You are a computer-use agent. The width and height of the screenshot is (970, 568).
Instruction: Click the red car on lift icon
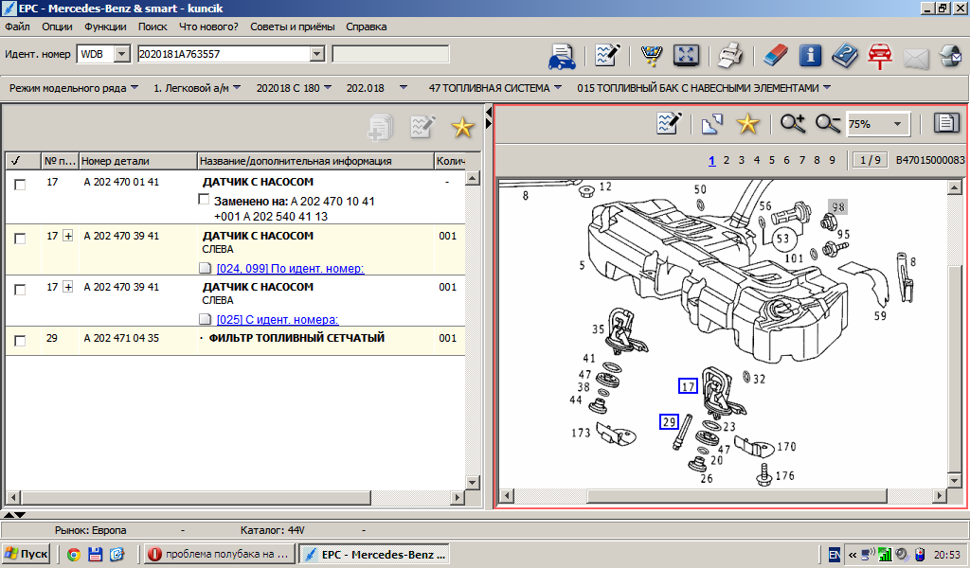(x=880, y=57)
